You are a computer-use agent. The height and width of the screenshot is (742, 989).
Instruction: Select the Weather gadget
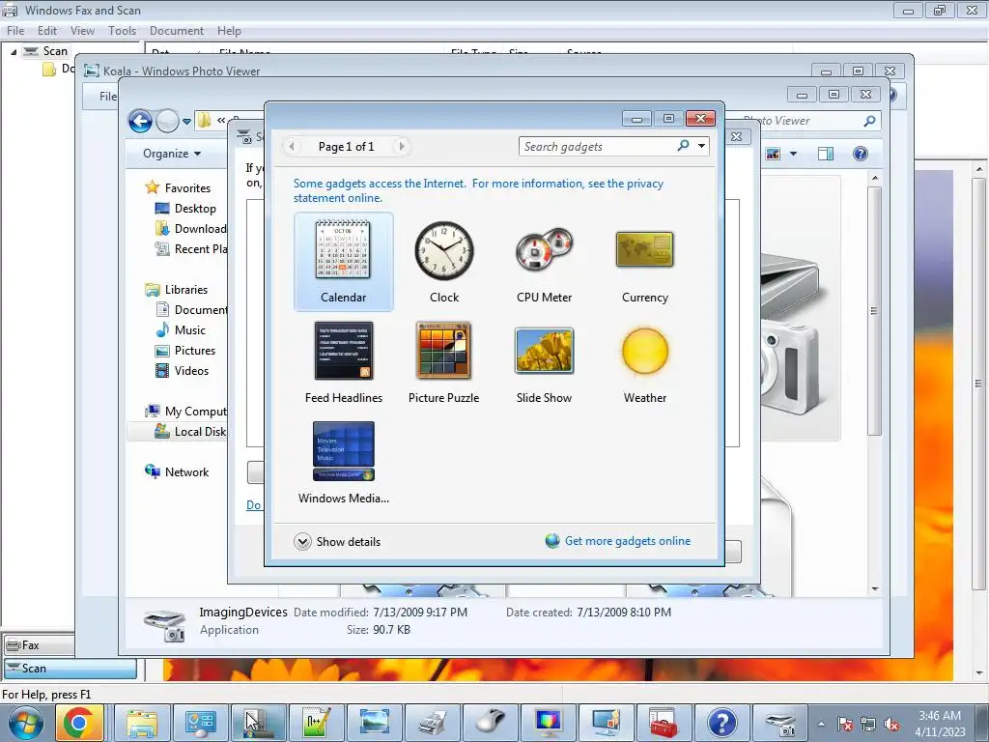(644, 363)
